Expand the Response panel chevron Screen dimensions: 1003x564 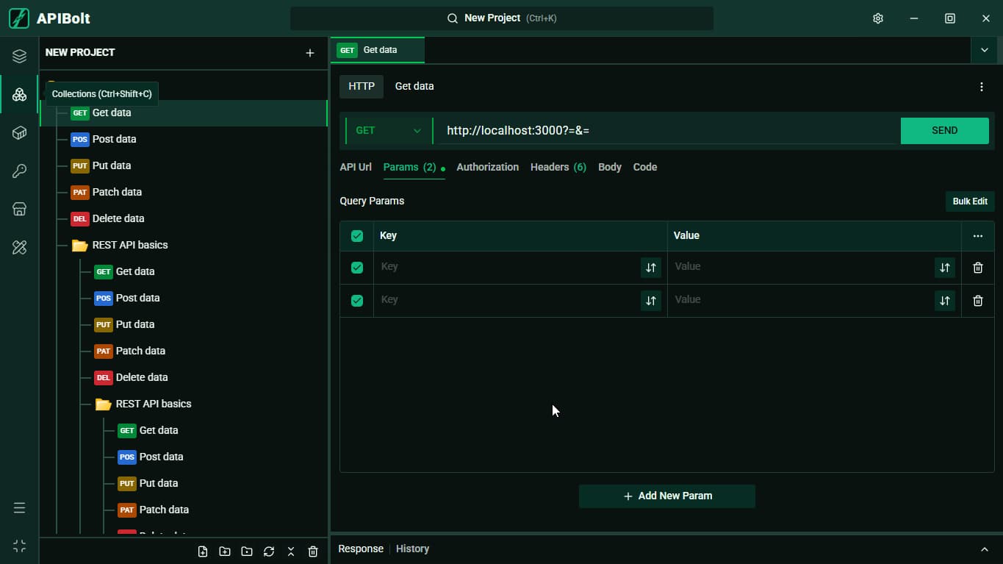[x=985, y=549]
